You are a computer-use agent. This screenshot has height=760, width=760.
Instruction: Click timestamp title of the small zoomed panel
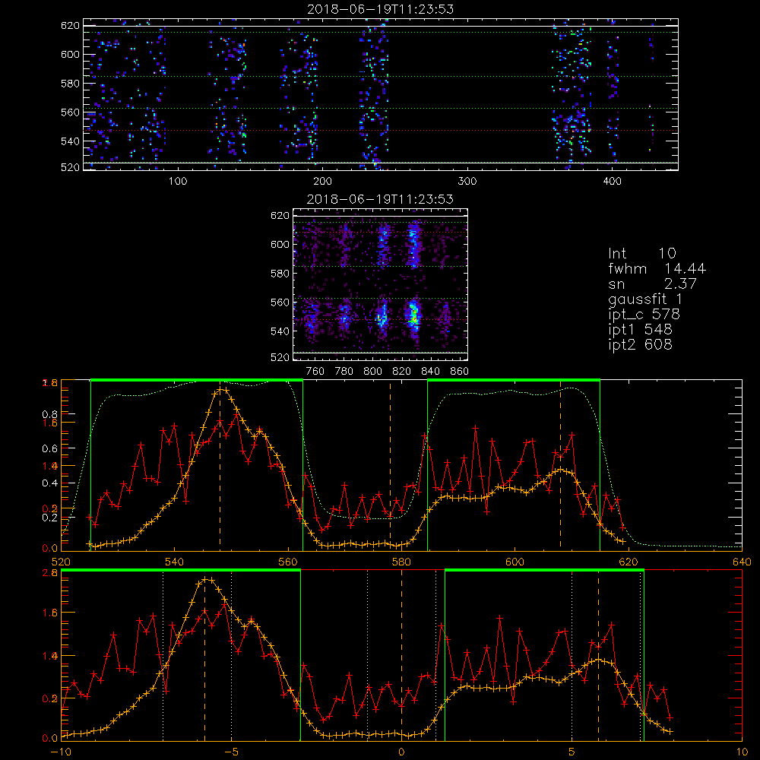380,199
